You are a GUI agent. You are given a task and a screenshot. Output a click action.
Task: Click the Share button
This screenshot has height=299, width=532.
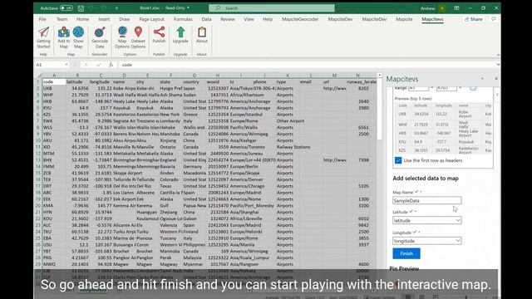pos(474,19)
